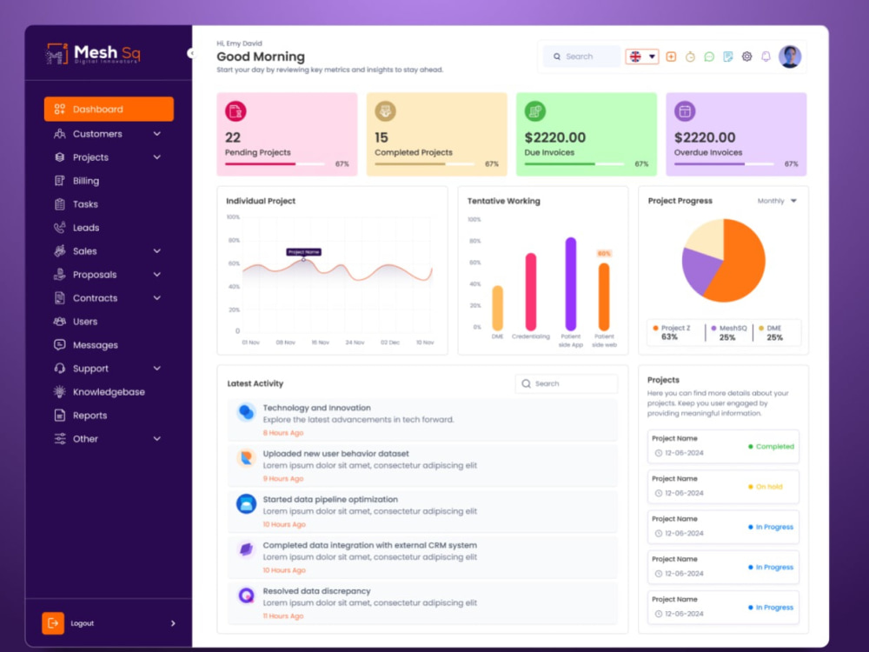This screenshot has width=869, height=652.
Task: Open Uploaded new user behavior dataset activity
Action: click(x=422, y=466)
